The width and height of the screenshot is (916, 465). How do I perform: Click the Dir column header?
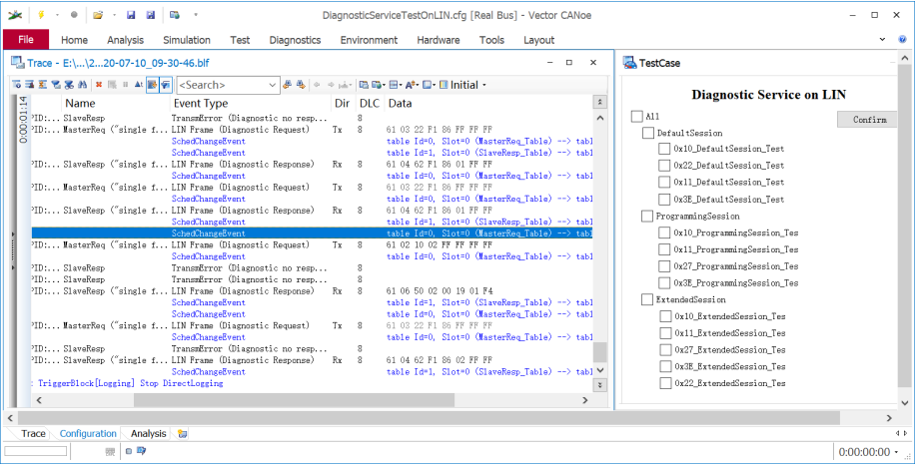pyautogui.click(x=342, y=103)
